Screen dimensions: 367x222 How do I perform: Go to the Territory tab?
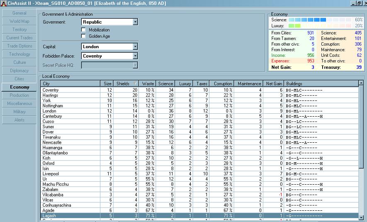point(19,29)
